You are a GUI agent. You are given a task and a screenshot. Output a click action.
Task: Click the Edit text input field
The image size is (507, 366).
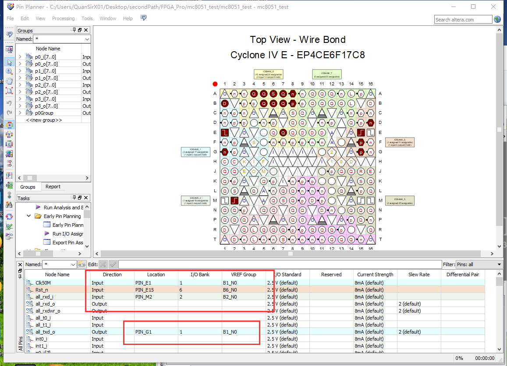click(x=280, y=264)
